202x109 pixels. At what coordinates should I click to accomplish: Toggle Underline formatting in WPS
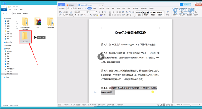pos(81,15)
